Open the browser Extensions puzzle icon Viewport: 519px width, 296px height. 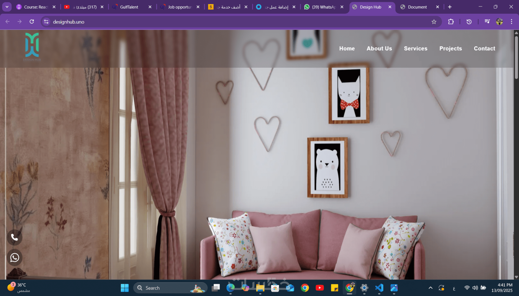(451, 22)
